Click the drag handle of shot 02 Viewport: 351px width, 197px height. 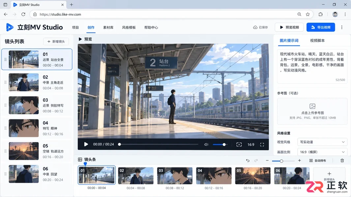tap(5, 83)
